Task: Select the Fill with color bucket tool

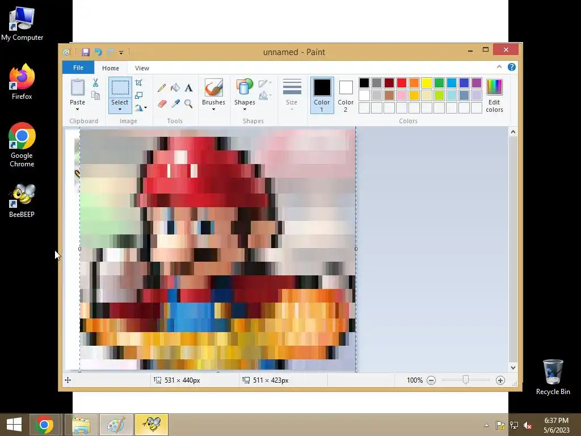Action: click(x=175, y=88)
